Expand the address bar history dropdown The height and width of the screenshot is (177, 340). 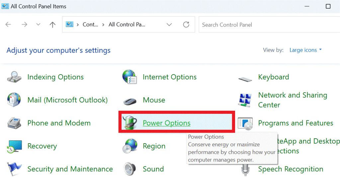pos(169,24)
